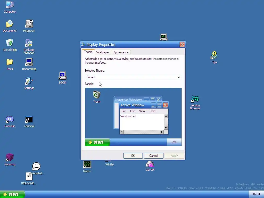Launch the Matrix desktop icon
The width and height of the screenshot is (264, 198).
87,167
